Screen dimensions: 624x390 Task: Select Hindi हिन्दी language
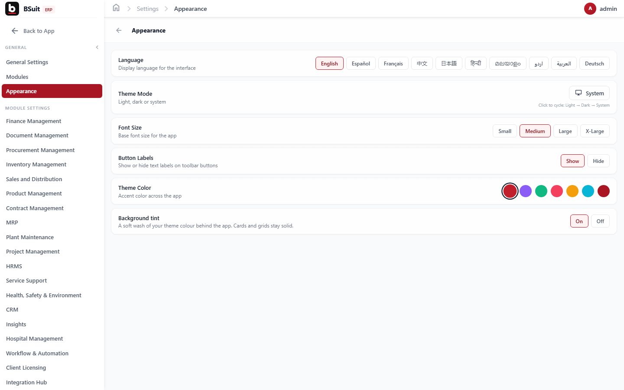tap(476, 63)
